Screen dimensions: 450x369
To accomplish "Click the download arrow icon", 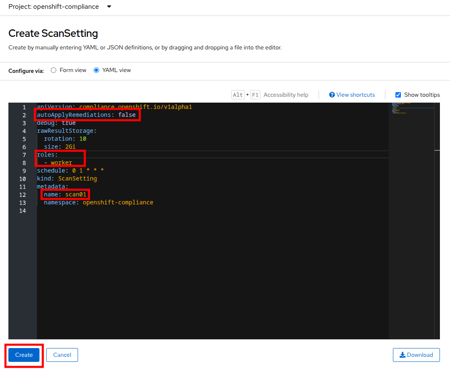I will click(x=403, y=355).
